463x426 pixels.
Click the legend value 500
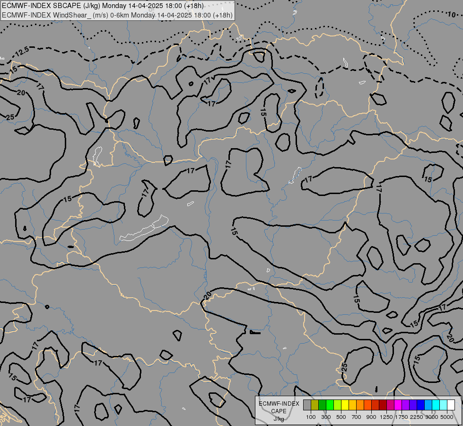tap(341, 417)
